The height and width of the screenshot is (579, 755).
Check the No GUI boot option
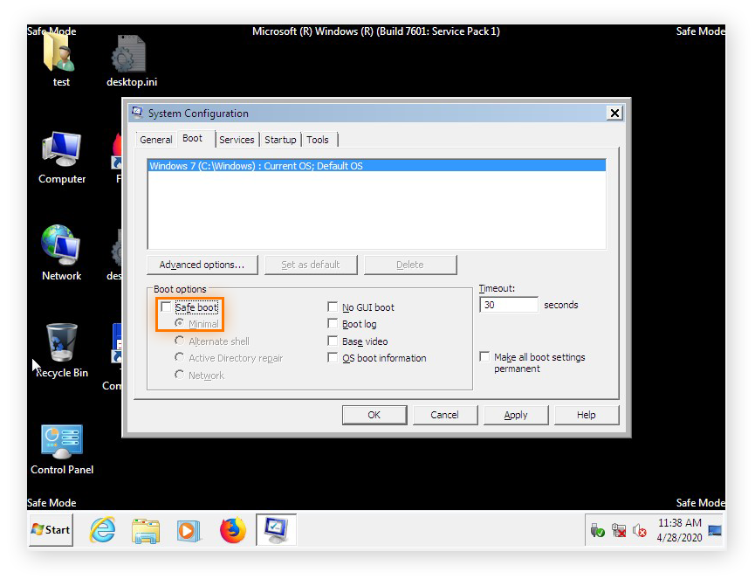point(333,307)
